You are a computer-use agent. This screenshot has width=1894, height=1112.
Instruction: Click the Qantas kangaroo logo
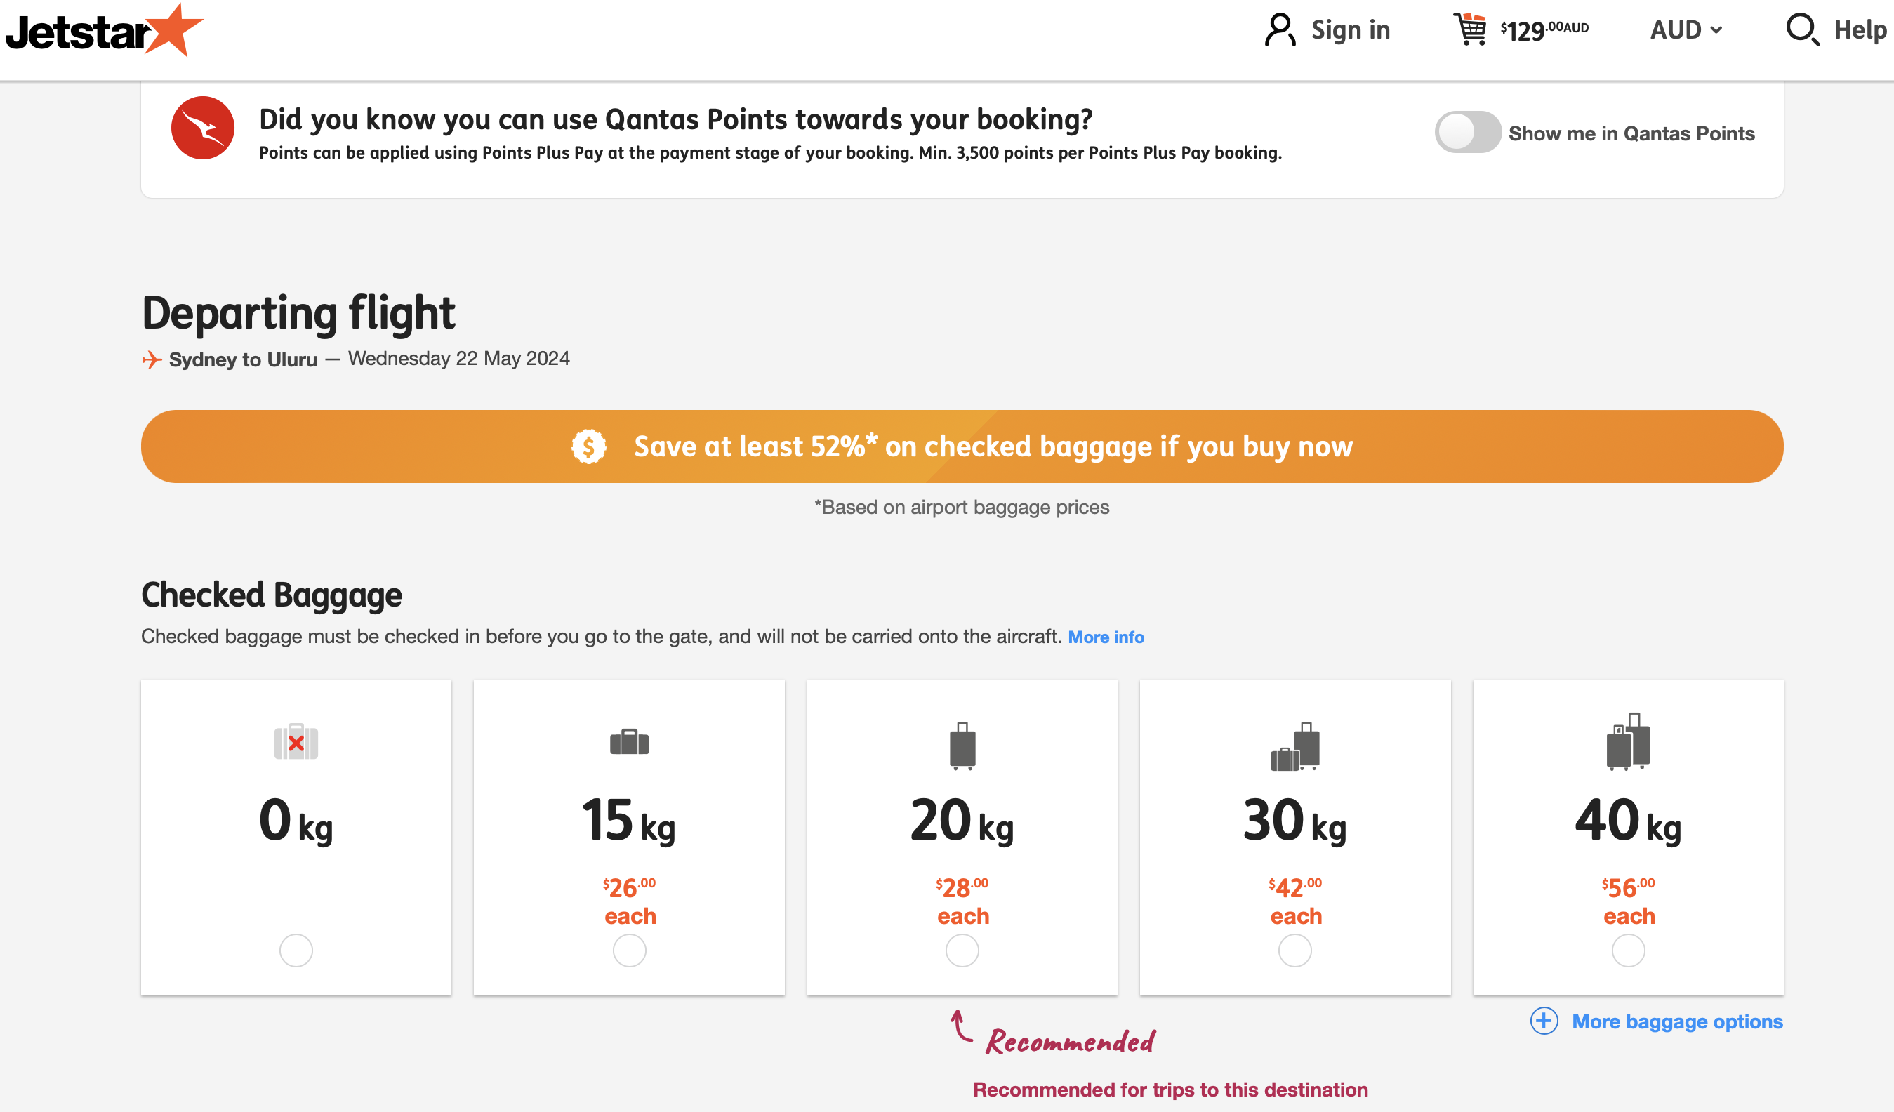click(202, 128)
